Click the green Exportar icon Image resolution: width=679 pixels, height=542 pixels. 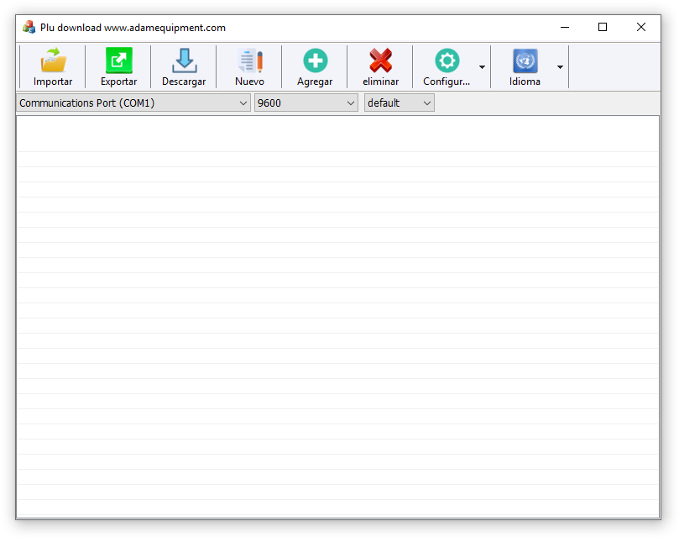[118, 61]
